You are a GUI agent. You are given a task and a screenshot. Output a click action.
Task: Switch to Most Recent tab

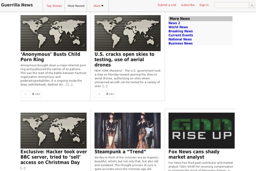(x=76, y=6)
